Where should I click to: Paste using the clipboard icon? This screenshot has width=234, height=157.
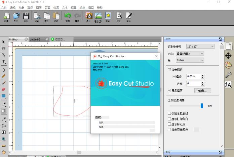pos(56,17)
